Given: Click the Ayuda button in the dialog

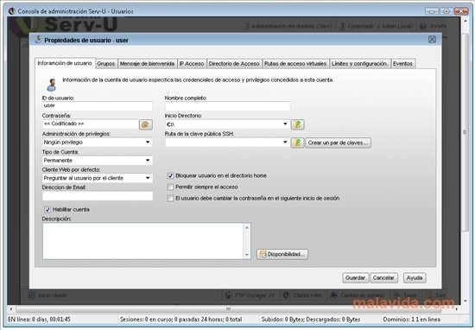Looking at the screenshot, I should (415, 278).
